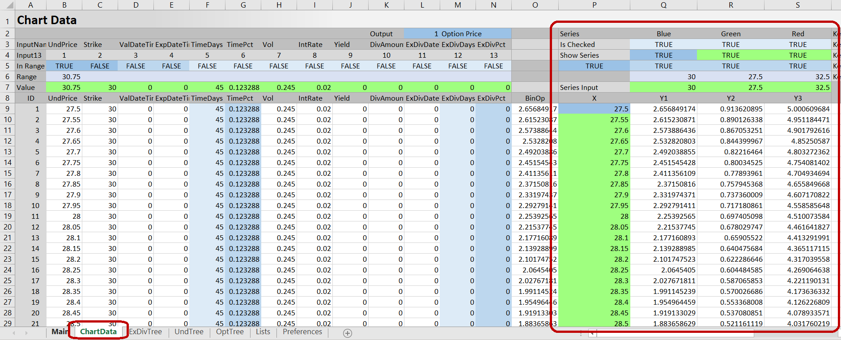Viewport: 841px width, 340px height.
Task: Select column G header
Action: 243,5
